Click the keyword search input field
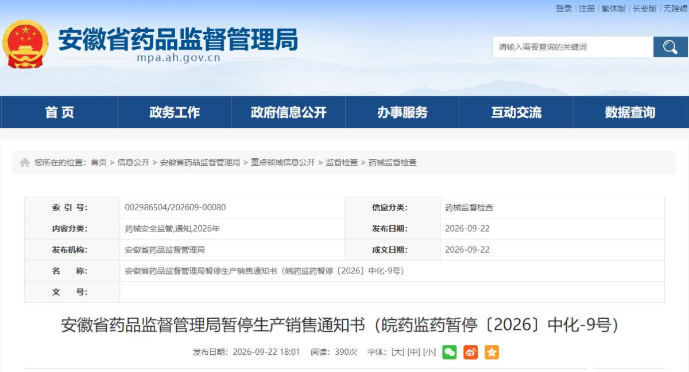 (573, 47)
